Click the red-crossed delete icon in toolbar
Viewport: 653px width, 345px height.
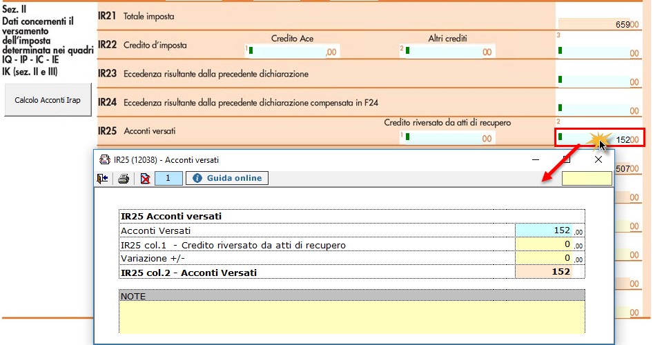click(x=145, y=179)
